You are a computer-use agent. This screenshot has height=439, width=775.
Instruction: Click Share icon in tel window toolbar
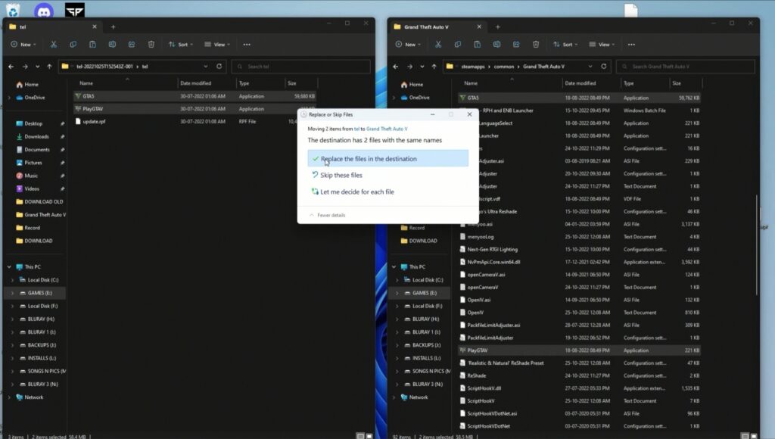click(x=132, y=45)
